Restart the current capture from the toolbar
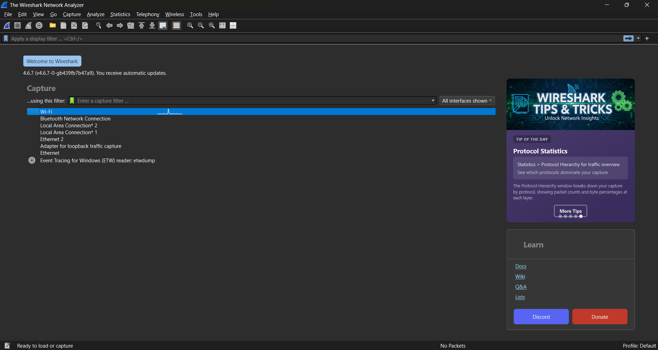658x350 pixels. point(28,26)
